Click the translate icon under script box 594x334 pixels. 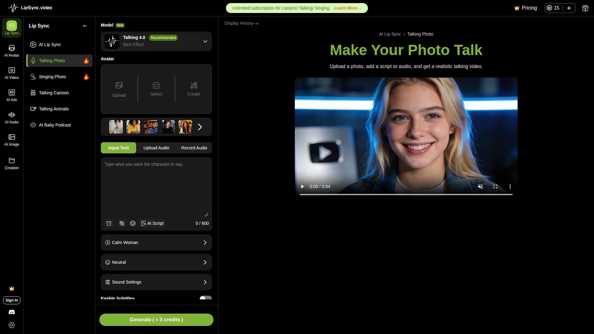pyautogui.click(x=122, y=223)
